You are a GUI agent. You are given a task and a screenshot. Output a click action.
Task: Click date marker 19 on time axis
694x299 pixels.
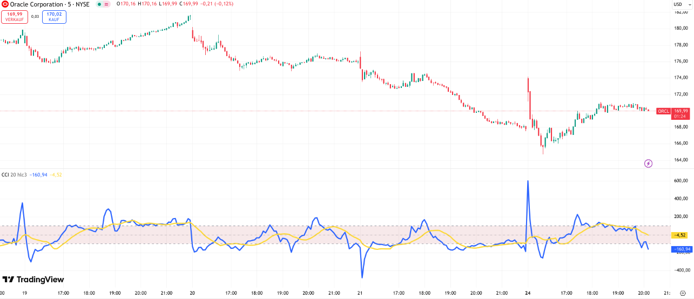pyautogui.click(x=24, y=293)
